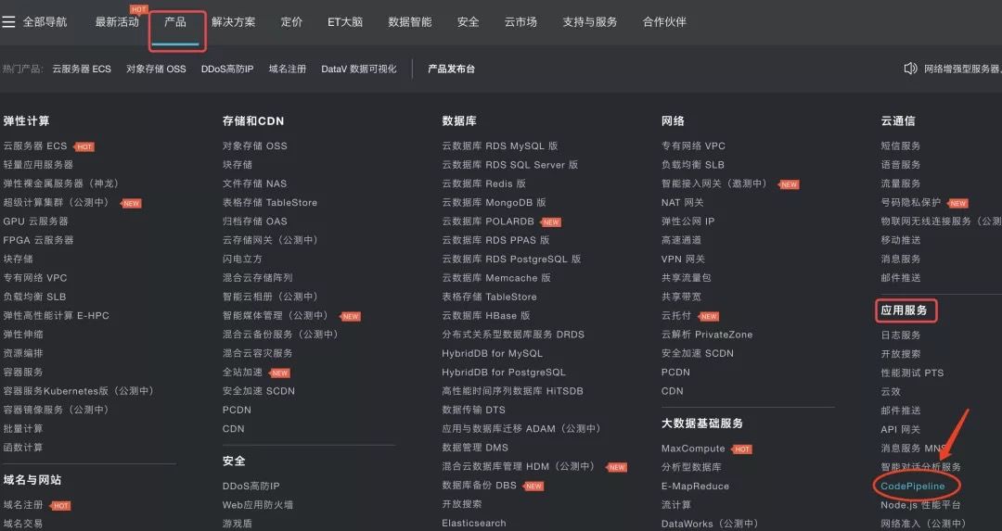The image size is (1002, 531).
Task: Open 解决方案 in the top navigation
Action: pos(233,21)
